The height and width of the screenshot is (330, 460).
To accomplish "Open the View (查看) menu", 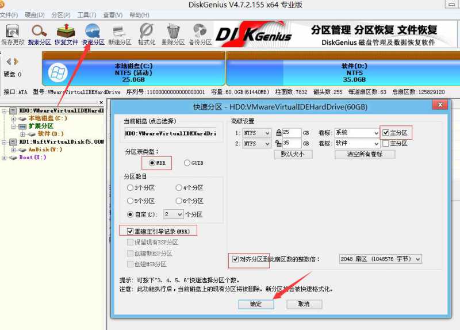I will 113,15.
